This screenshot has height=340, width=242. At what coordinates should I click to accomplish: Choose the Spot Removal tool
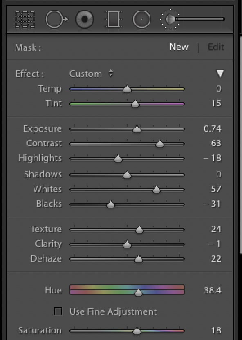coord(56,19)
